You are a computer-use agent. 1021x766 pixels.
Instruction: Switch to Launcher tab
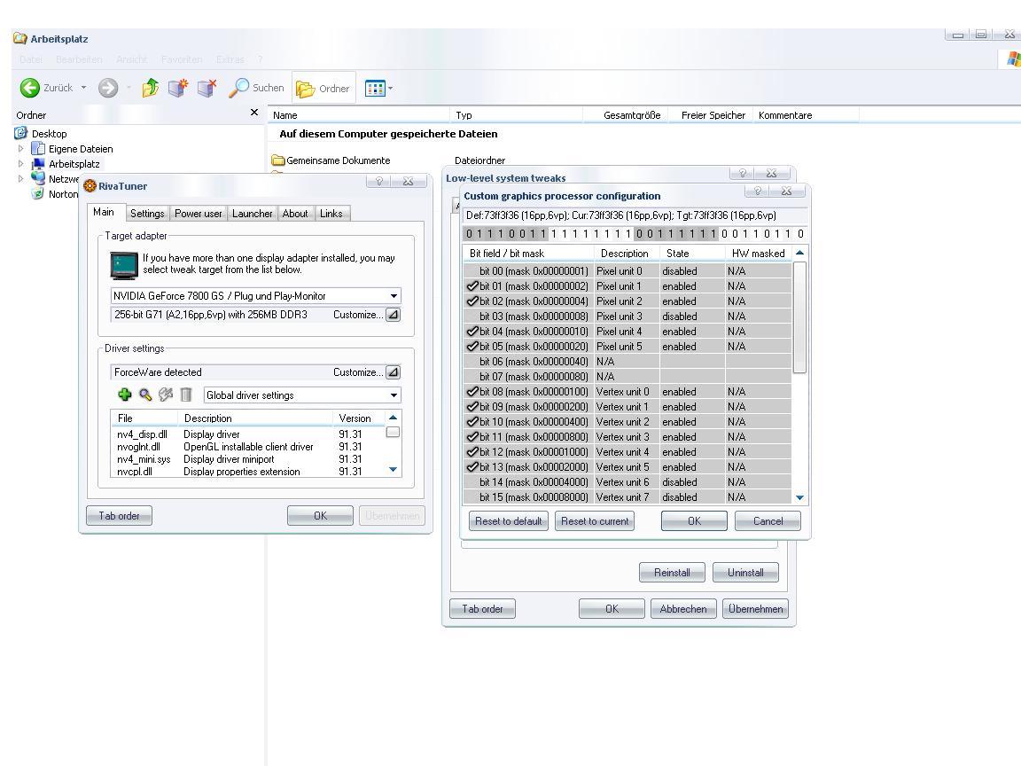pyautogui.click(x=252, y=214)
